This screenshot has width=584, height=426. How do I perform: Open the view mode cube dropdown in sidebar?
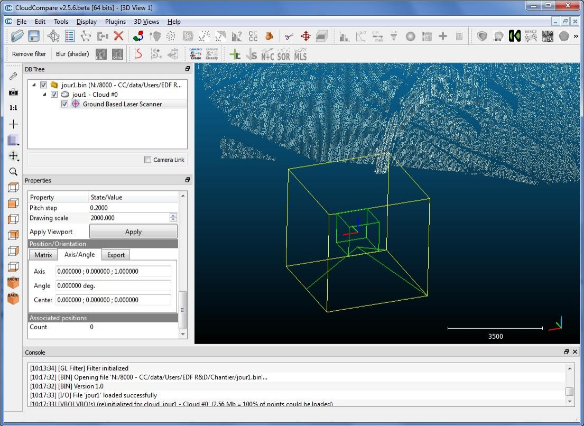click(x=13, y=140)
